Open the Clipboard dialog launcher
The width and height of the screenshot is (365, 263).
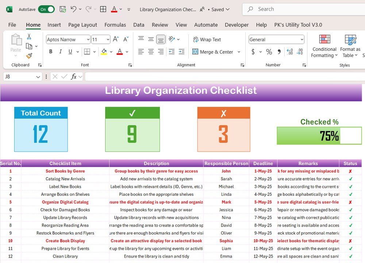coord(40,65)
